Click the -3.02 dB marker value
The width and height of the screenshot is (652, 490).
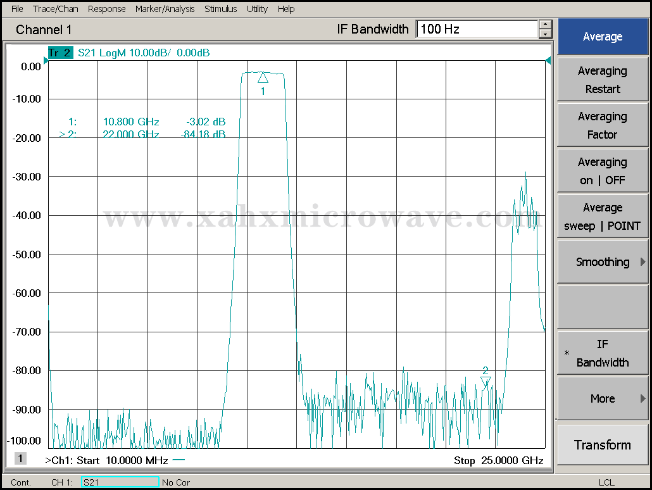point(206,122)
